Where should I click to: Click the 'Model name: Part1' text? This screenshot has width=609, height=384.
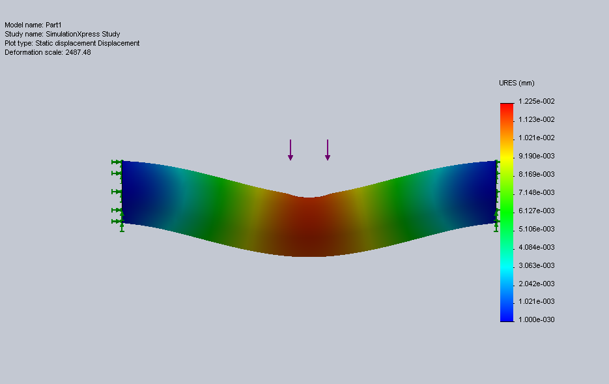pos(33,25)
